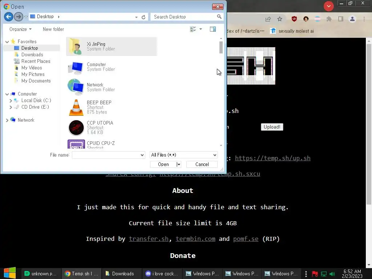This screenshot has width=372, height=279.
Task: Click Chrome's share page icon
Action: point(268,19)
